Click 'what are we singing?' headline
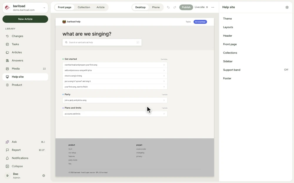The image size is (294, 183). click(87, 34)
